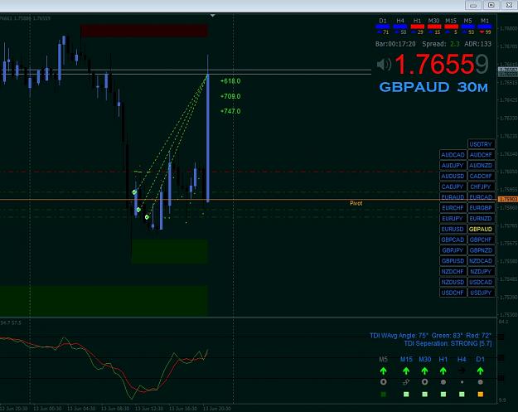Click the green up arrow under M30
This screenshot has width=518, height=412.
coord(424,371)
